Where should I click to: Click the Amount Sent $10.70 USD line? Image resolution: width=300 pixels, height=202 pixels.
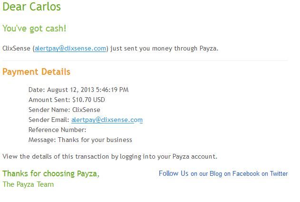[x=67, y=100]
